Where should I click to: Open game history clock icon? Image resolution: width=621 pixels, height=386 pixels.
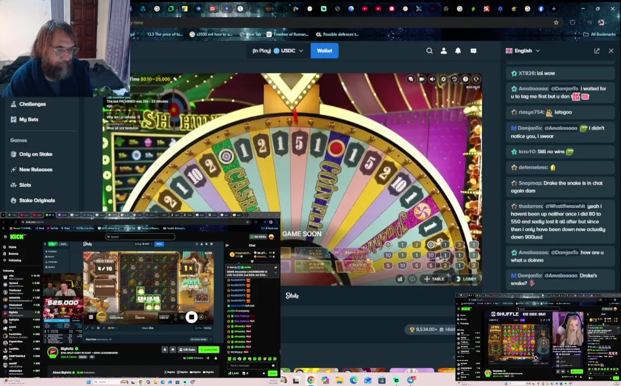(x=454, y=79)
